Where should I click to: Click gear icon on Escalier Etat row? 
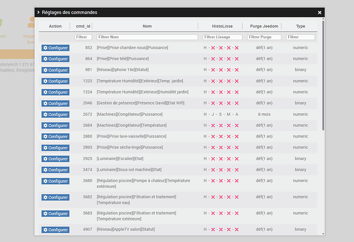45,159
